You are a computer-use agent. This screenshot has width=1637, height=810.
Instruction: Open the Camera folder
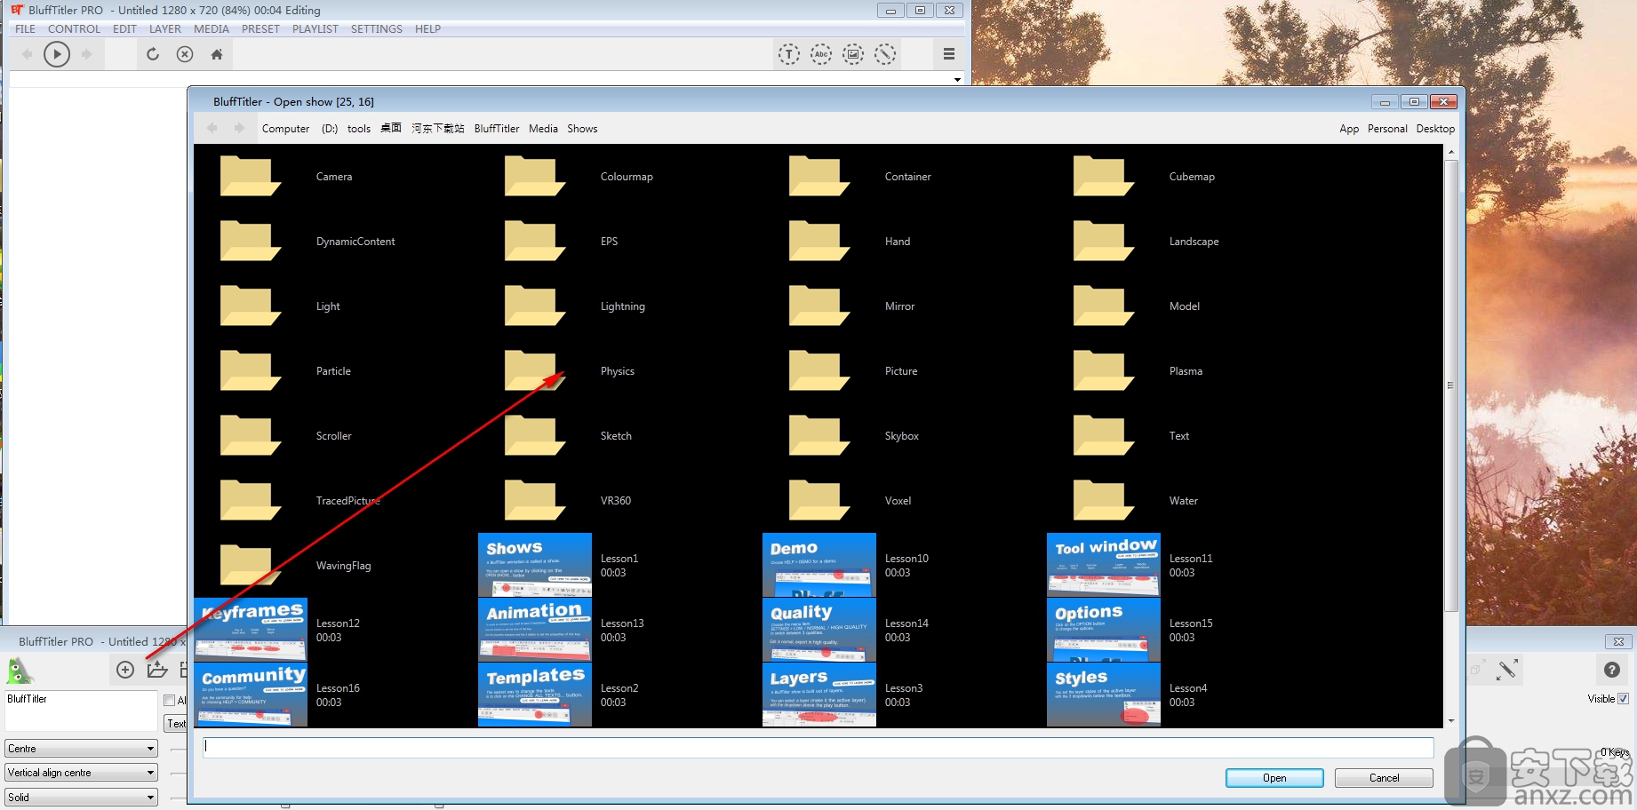(x=251, y=176)
